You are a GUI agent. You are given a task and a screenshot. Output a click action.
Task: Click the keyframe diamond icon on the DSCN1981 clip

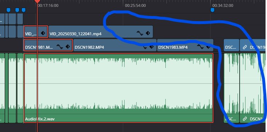click(68, 47)
